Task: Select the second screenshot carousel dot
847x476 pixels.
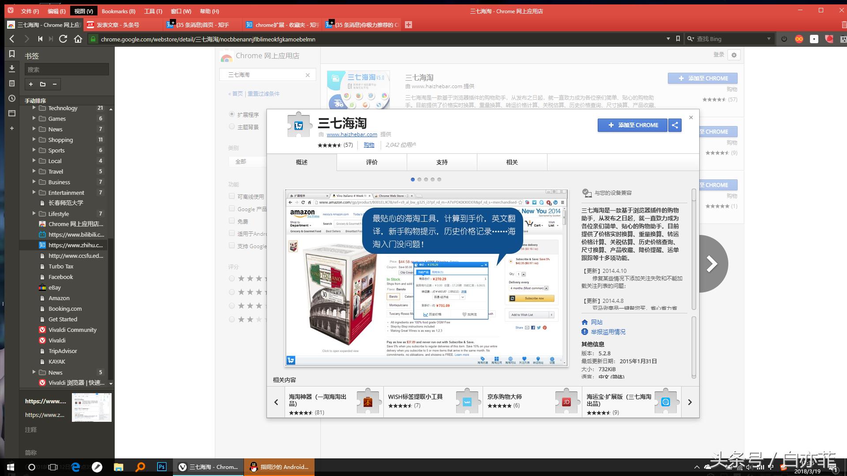Action: (419, 179)
